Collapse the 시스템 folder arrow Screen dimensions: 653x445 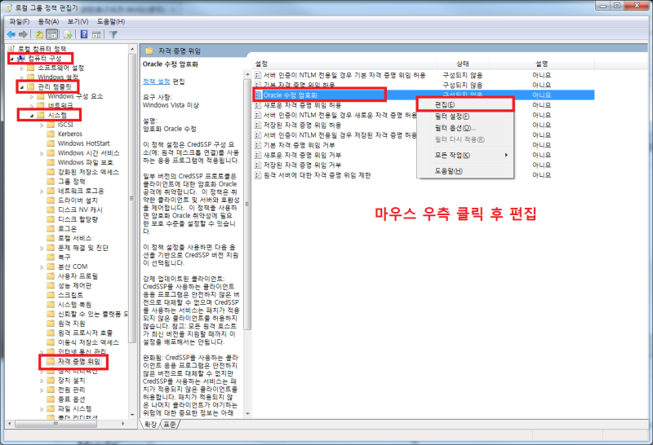tap(32, 116)
